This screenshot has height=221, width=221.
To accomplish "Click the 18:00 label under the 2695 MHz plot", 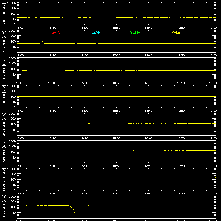I will [20, 138].
